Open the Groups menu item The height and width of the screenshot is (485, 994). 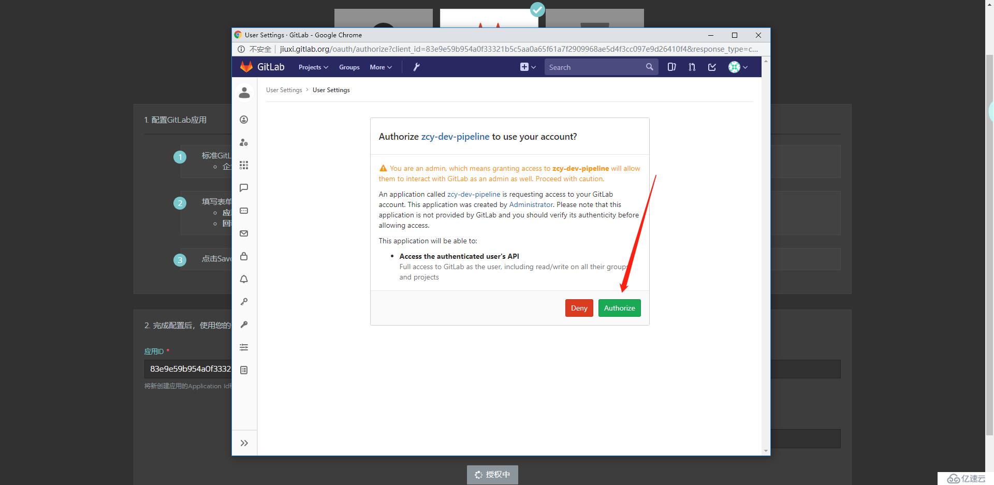[x=349, y=67]
